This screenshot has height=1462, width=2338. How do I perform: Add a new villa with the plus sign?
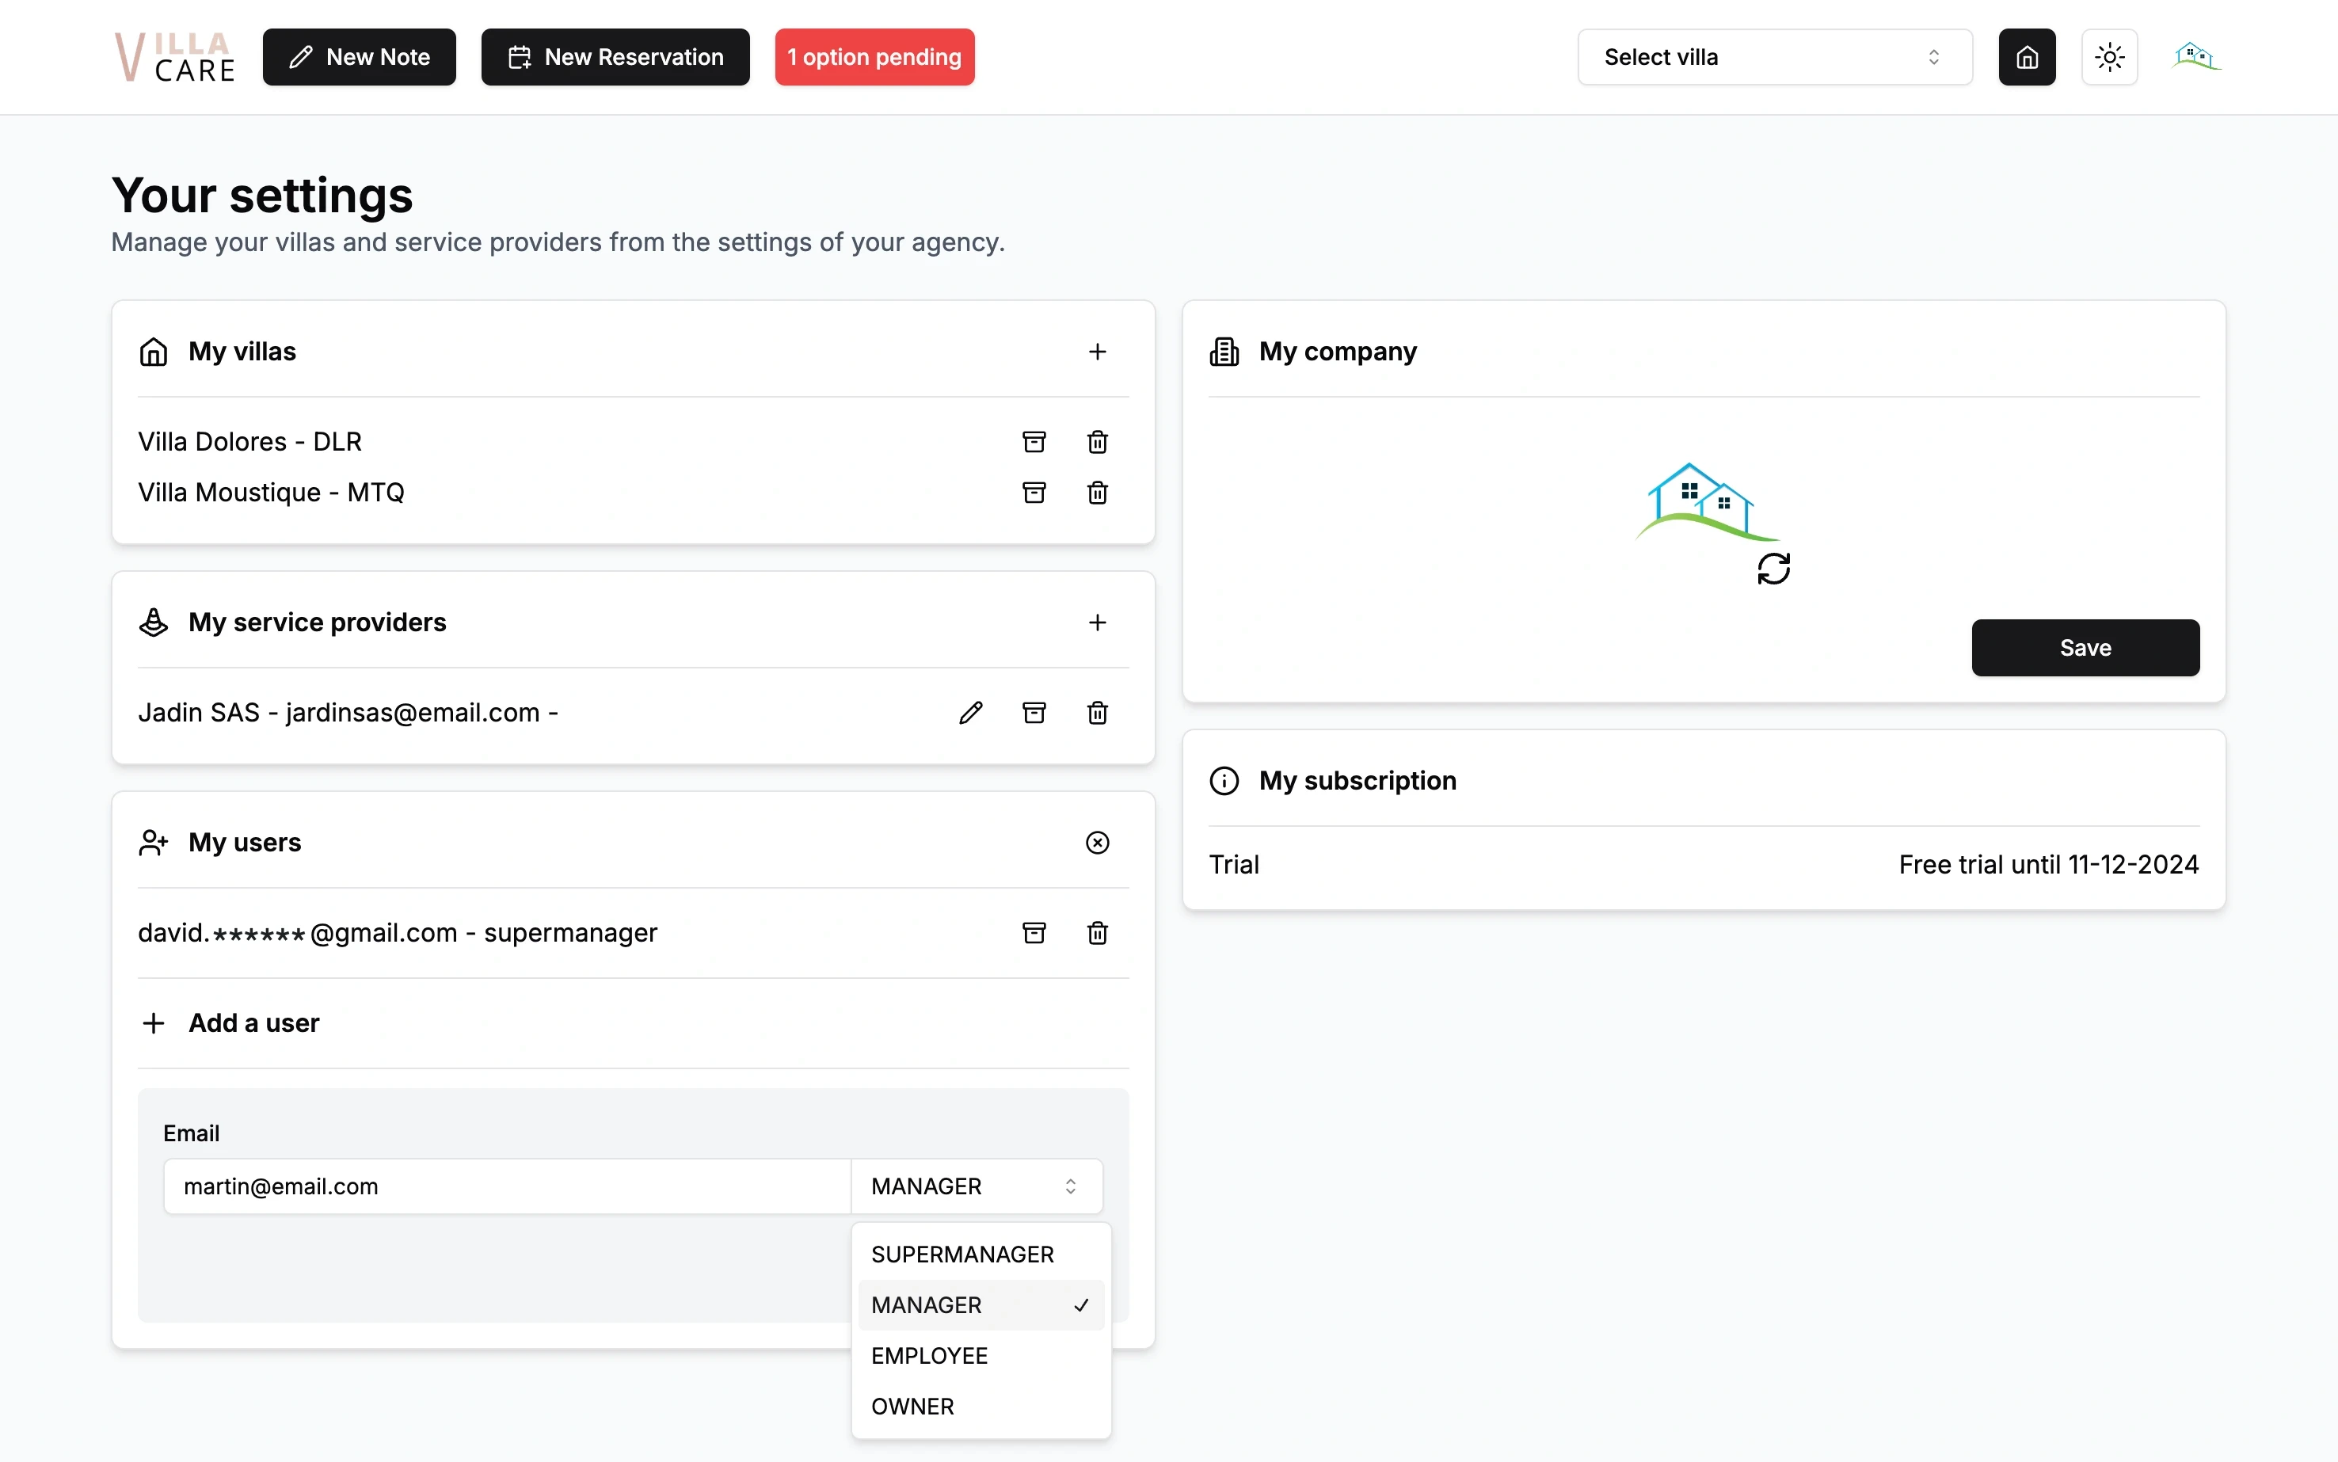point(1098,351)
